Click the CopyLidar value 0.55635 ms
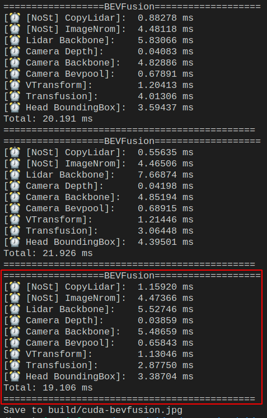 coord(165,153)
